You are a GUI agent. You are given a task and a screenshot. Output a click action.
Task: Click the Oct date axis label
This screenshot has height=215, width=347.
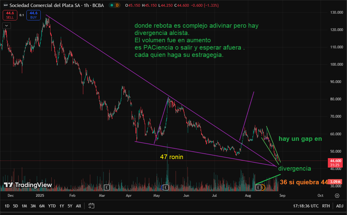(321, 196)
